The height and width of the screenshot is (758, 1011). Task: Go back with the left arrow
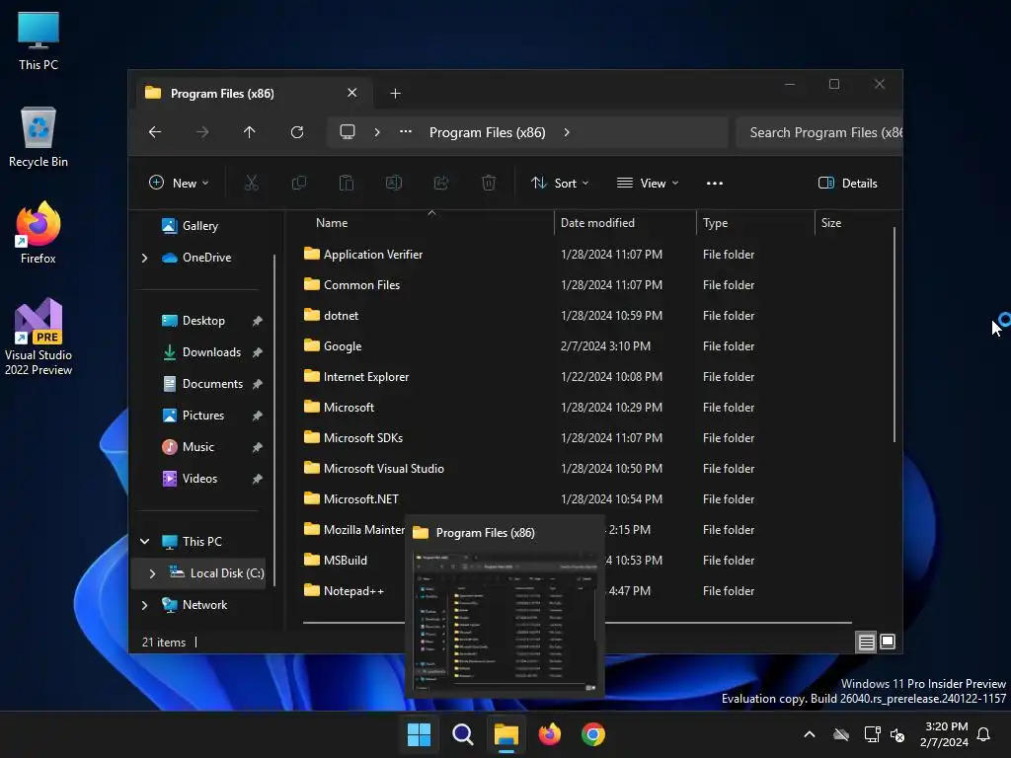point(155,132)
